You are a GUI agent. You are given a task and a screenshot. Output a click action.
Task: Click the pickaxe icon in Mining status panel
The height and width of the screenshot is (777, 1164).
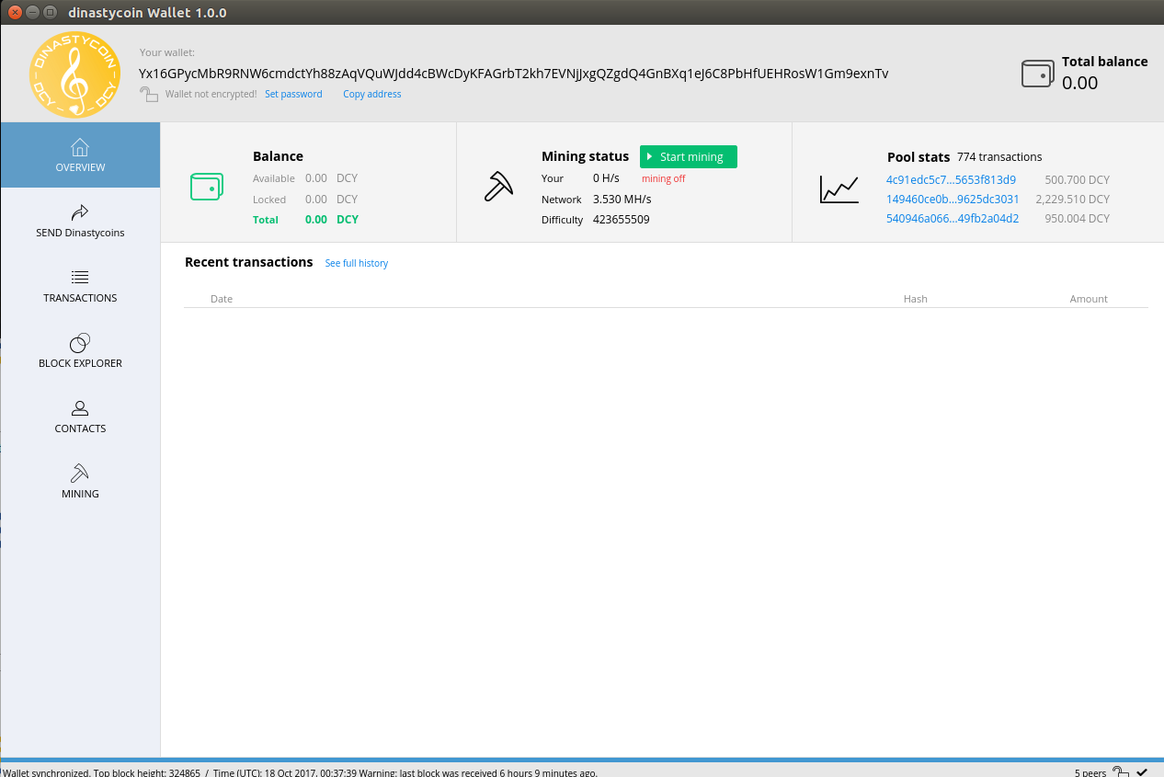498,187
